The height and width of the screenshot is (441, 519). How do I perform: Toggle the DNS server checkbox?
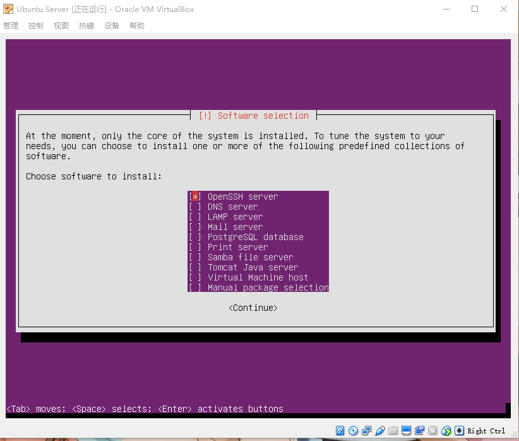point(195,207)
